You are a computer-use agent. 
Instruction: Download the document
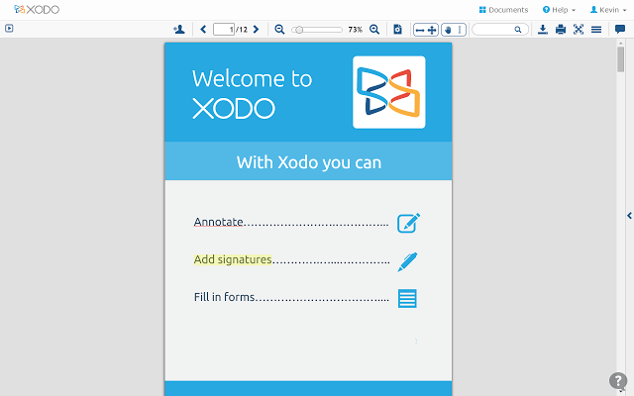pos(543,29)
